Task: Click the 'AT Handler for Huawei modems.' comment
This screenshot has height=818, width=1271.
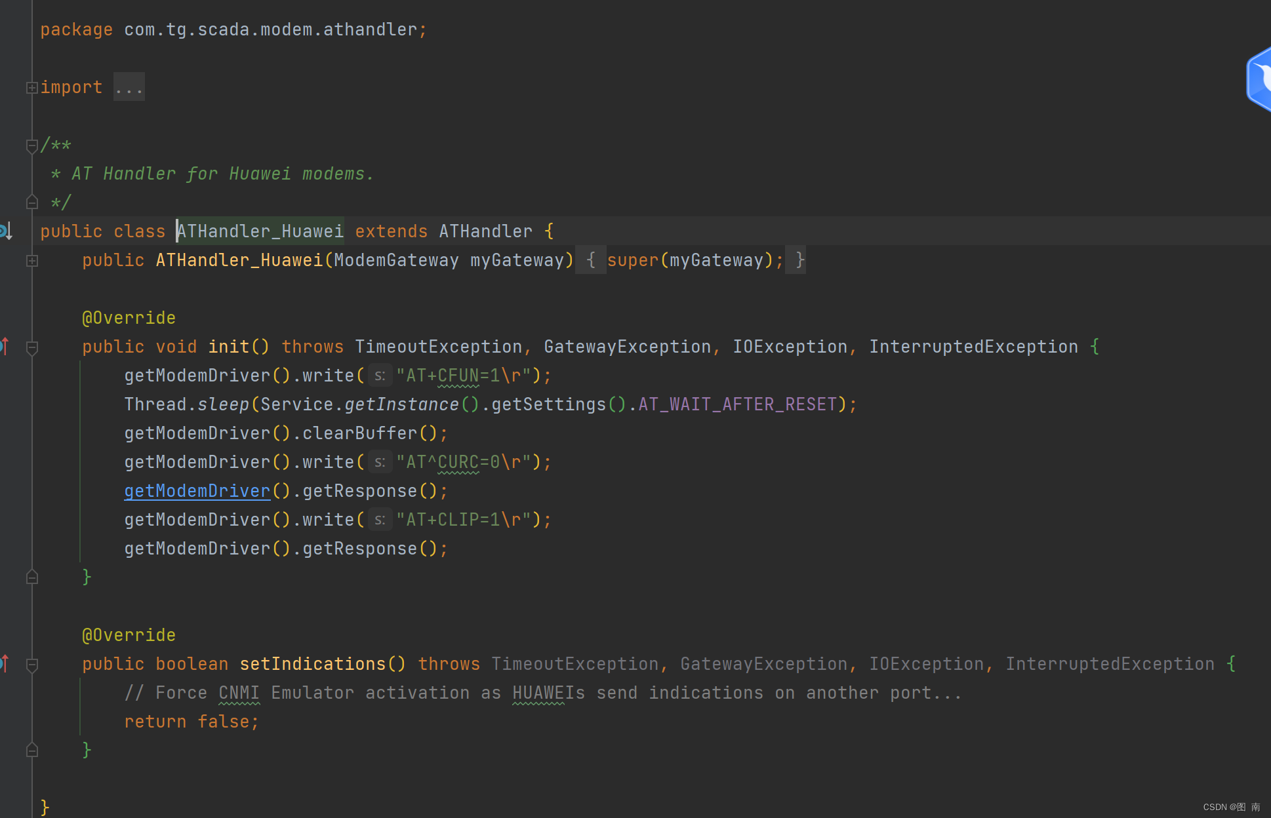Action: point(222,174)
